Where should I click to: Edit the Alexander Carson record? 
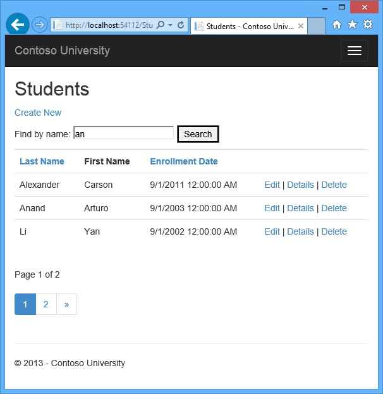pos(272,185)
